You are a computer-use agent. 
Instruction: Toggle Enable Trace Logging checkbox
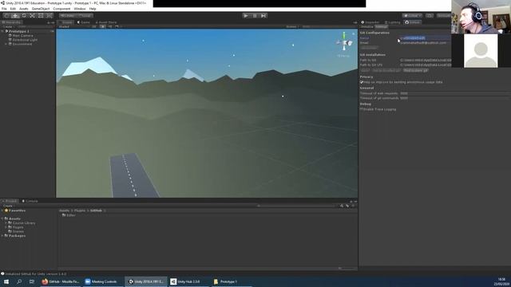tap(362, 109)
